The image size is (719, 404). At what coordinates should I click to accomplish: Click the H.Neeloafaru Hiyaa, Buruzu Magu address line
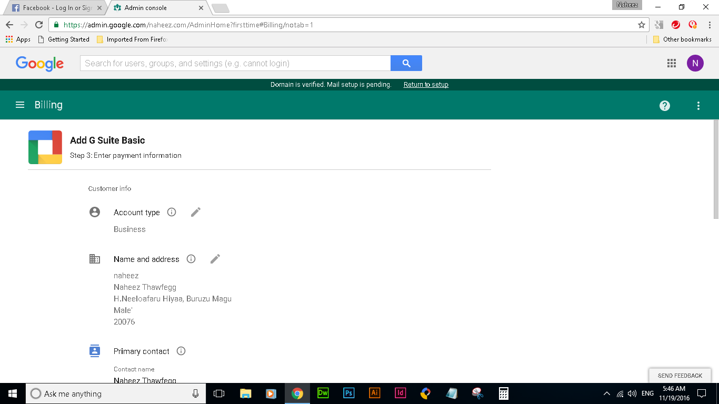[173, 299]
